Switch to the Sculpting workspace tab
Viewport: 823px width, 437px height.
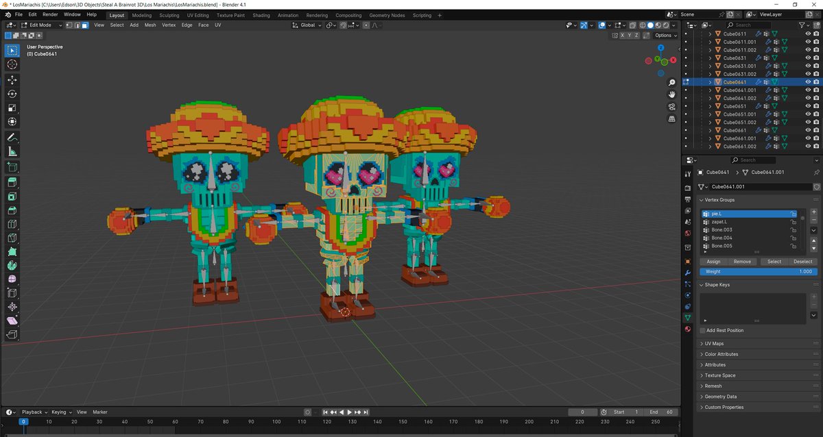(169, 15)
